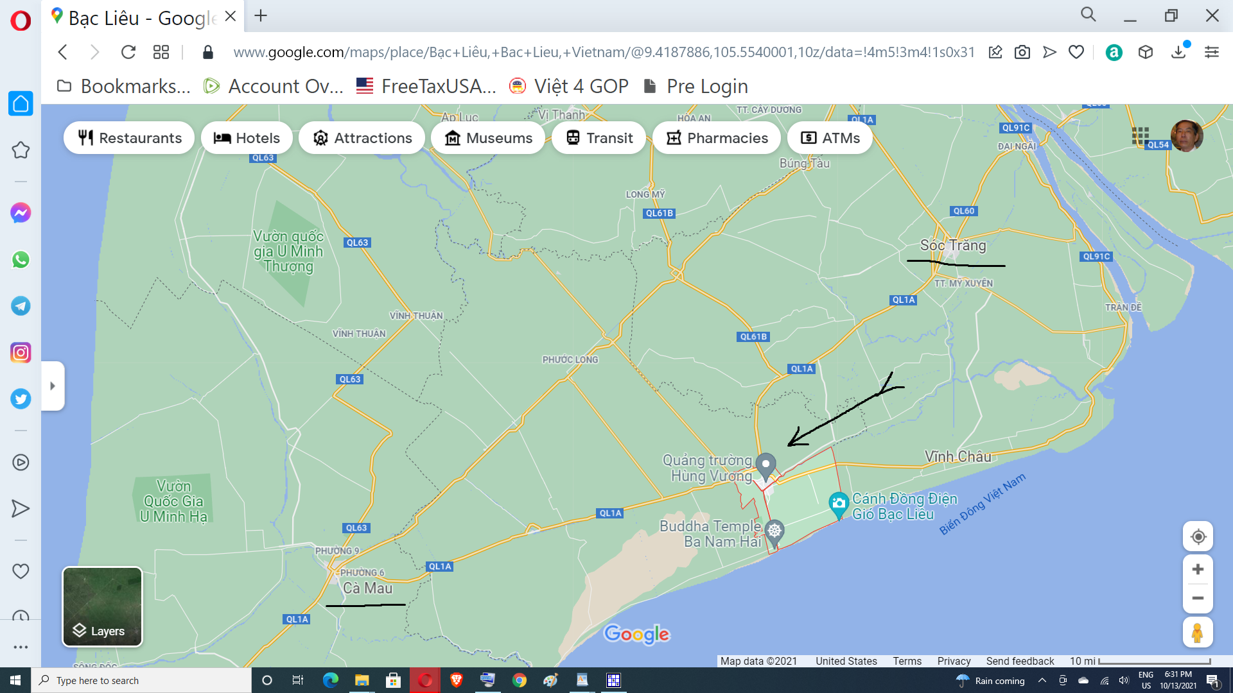Show Museums on the map

[x=488, y=138]
